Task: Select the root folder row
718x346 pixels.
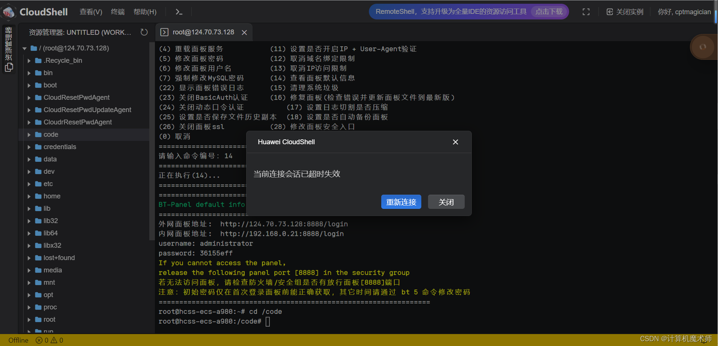Action: click(84, 319)
